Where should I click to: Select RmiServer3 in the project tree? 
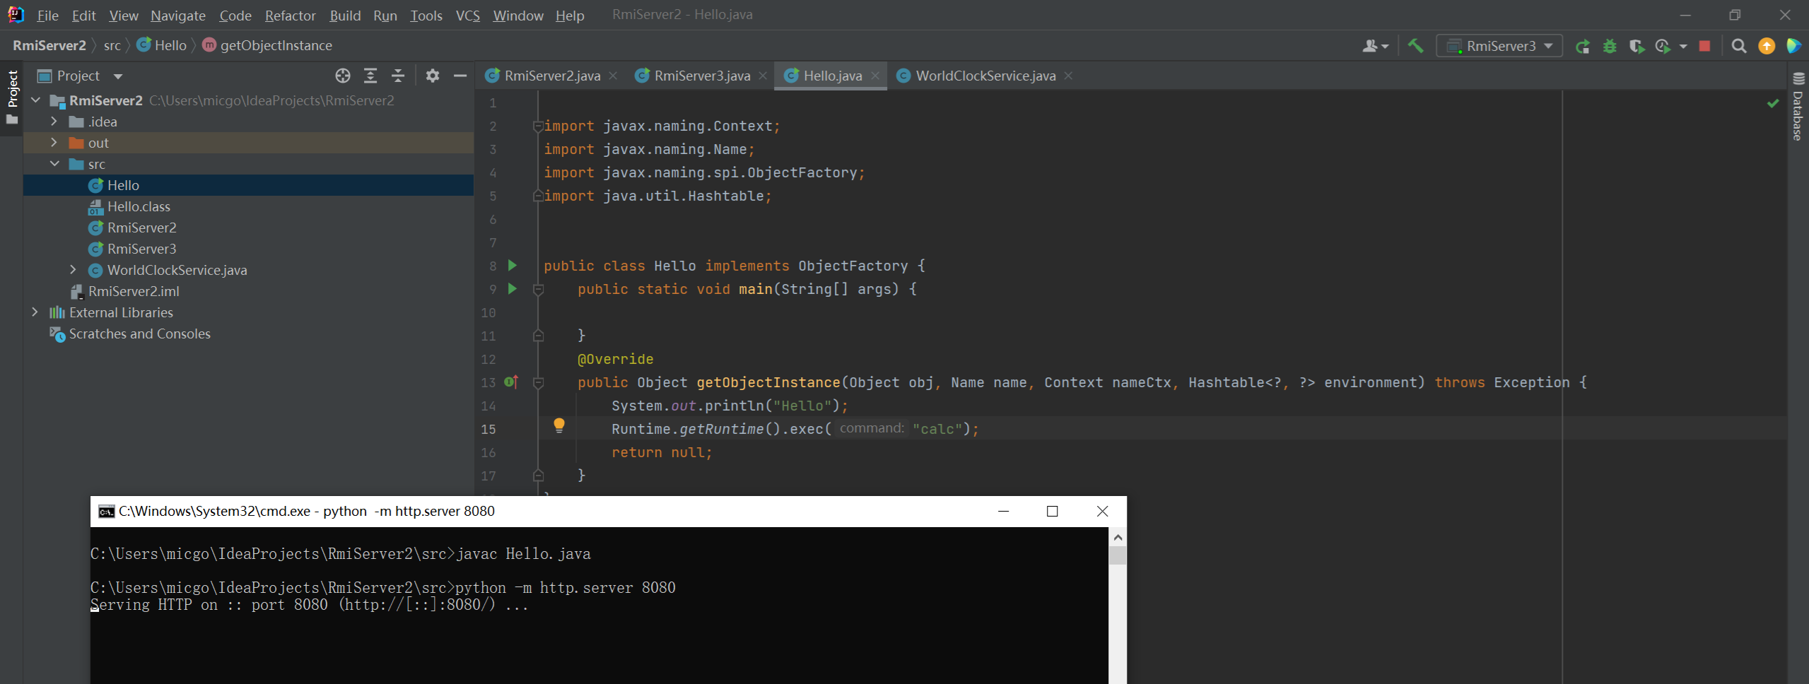click(x=141, y=249)
